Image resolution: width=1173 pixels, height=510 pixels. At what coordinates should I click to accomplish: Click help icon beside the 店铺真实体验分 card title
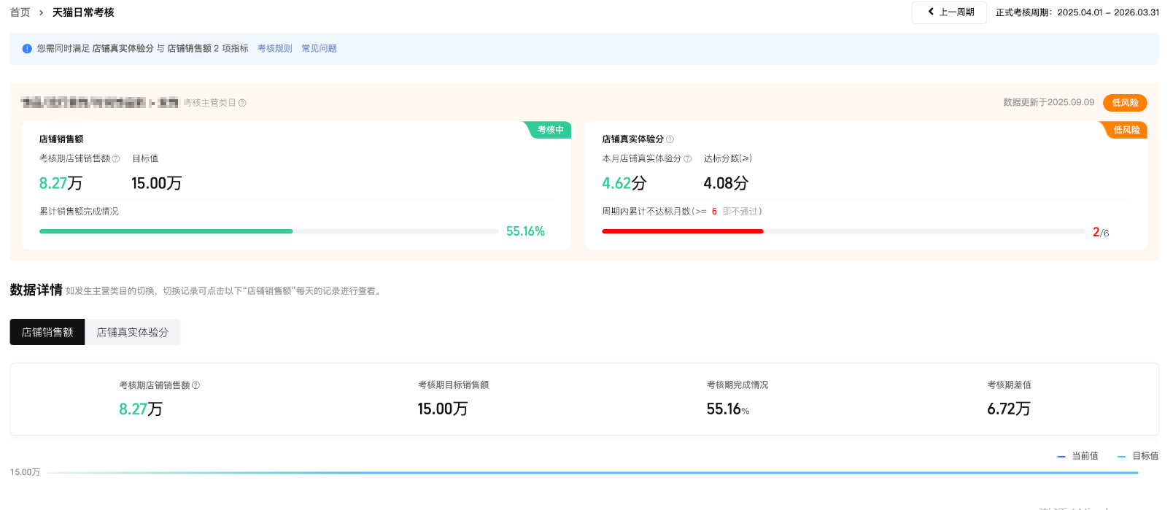670,139
